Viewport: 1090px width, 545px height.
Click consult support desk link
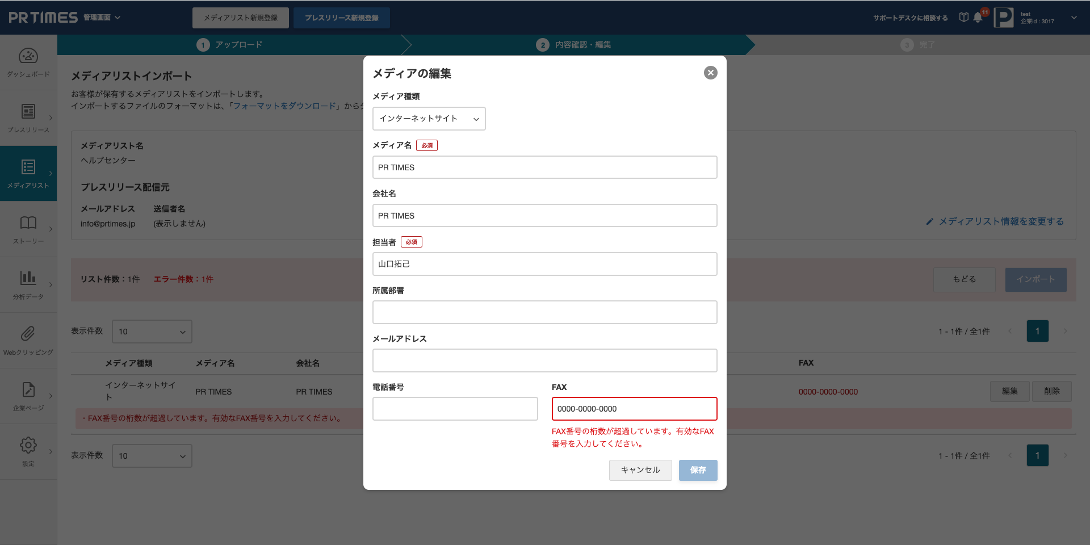coord(911,18)
